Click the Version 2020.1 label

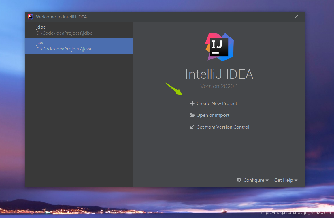pos(219,86)
